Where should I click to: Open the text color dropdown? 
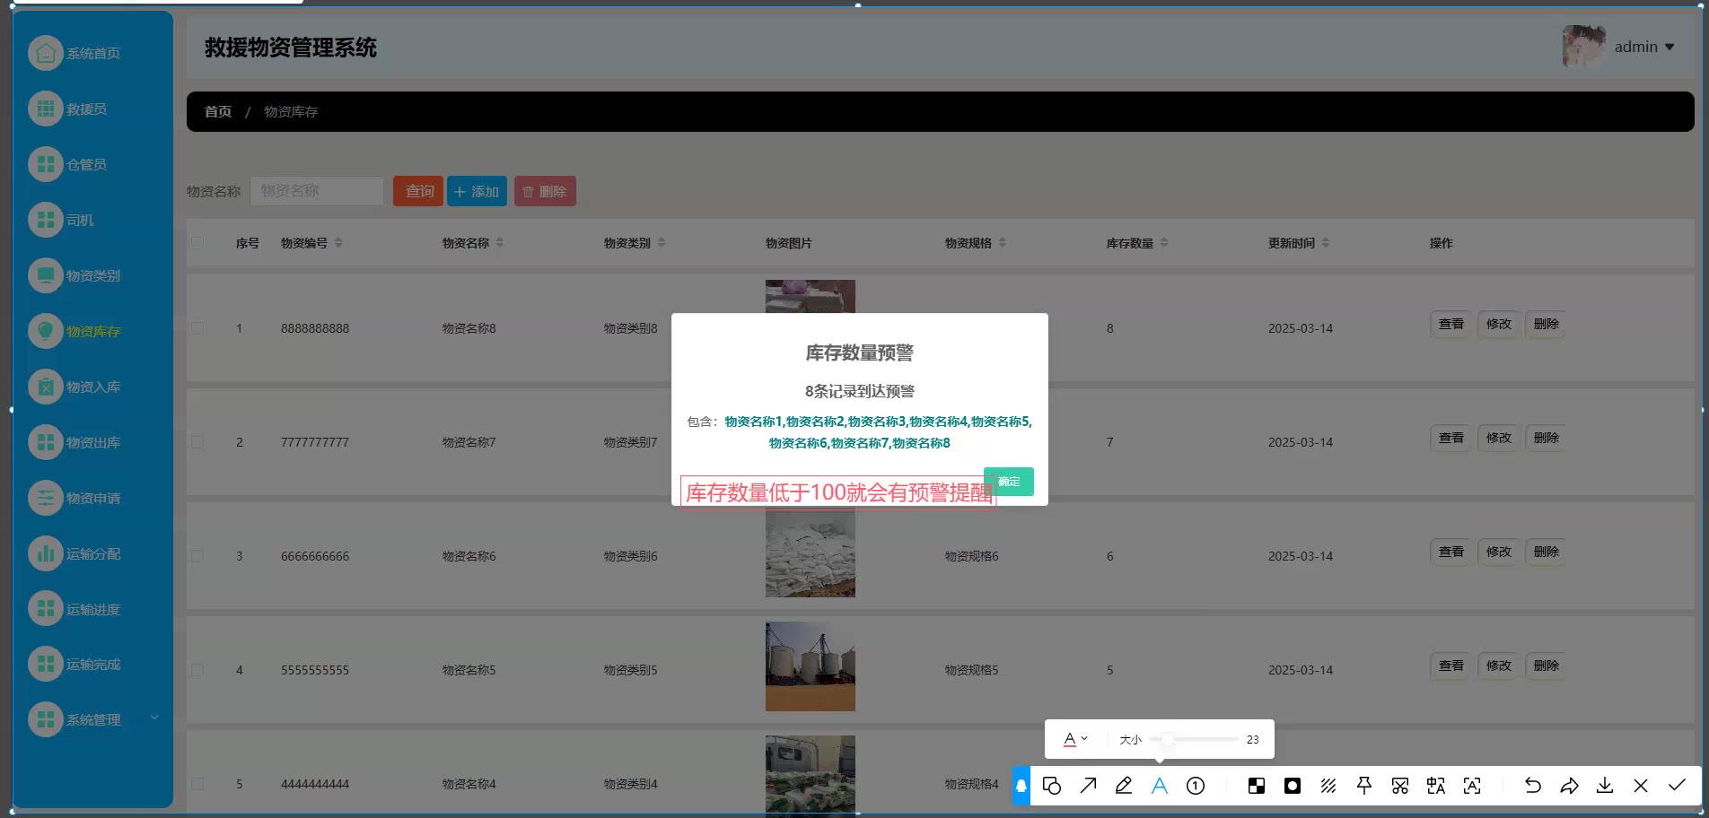click(x=1075, y=739)
